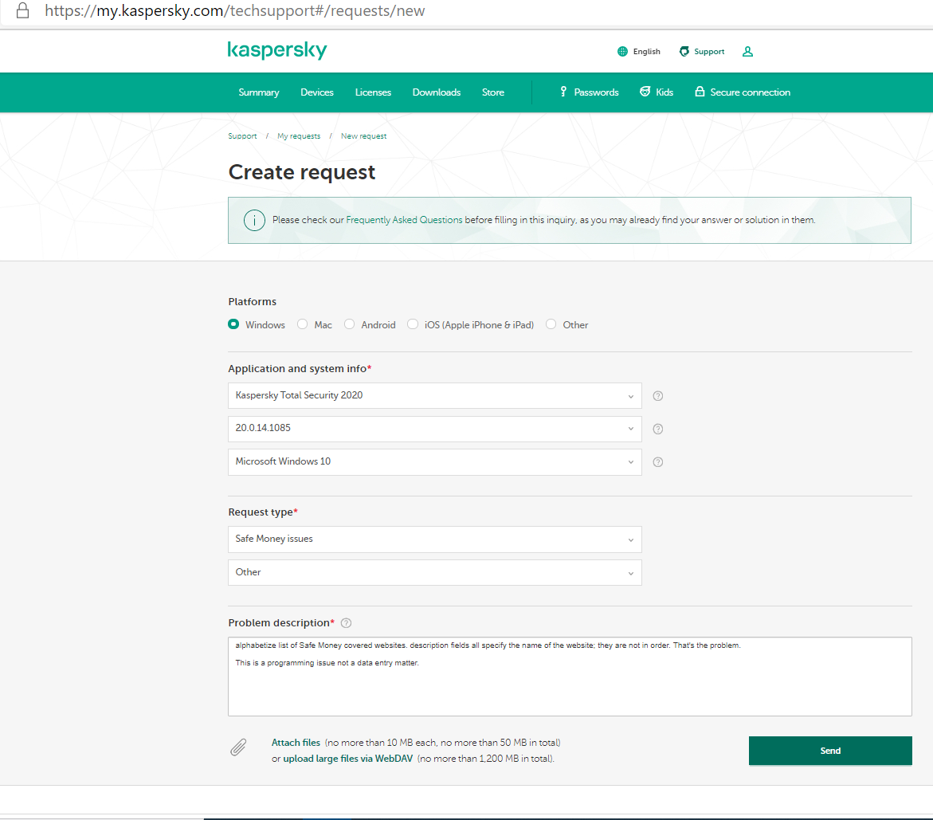Image resolution: width=933 pixels, height=820 pixels.
Task: Click the paperclip attachment icon
Action: pos(238,747)
